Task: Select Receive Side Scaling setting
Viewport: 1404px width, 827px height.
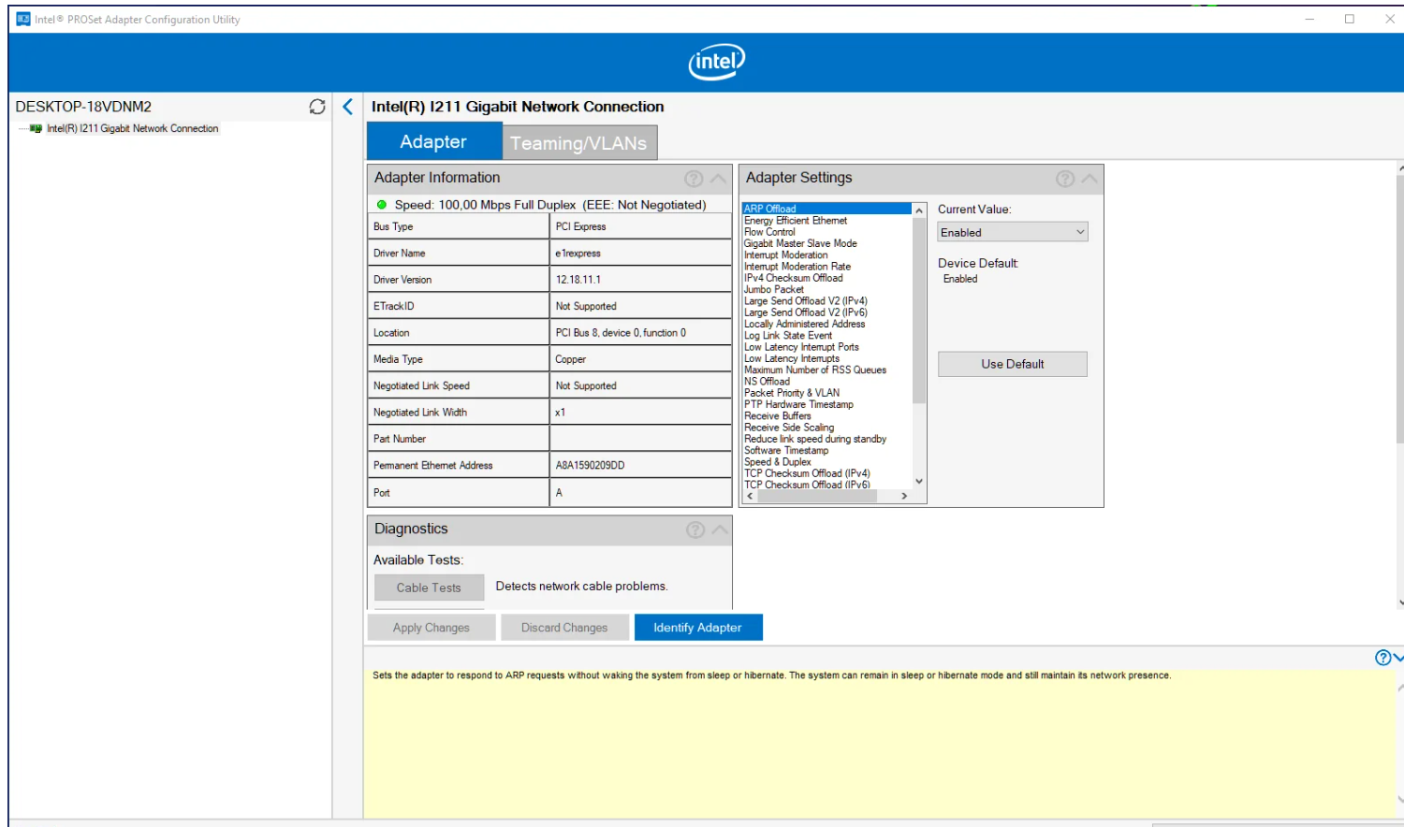Action: click(789, 428)
